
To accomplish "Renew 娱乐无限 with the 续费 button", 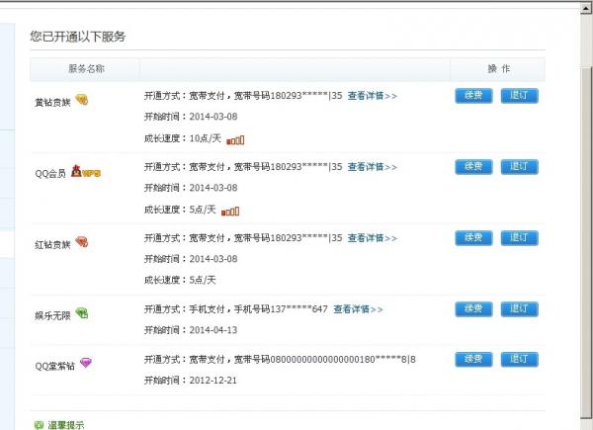I will 473,309.
